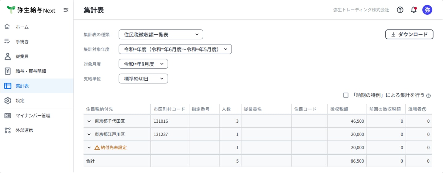Screen dimensions: 443x173
Task: Open the 対象月度 dropdown
Action: point(143,64)
